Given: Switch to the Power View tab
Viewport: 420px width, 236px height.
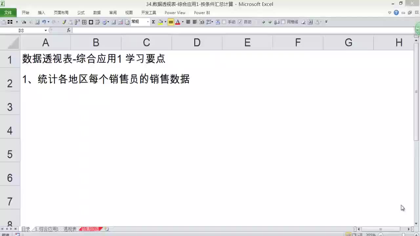Looking at the screenshot, I should click(175, 13).
